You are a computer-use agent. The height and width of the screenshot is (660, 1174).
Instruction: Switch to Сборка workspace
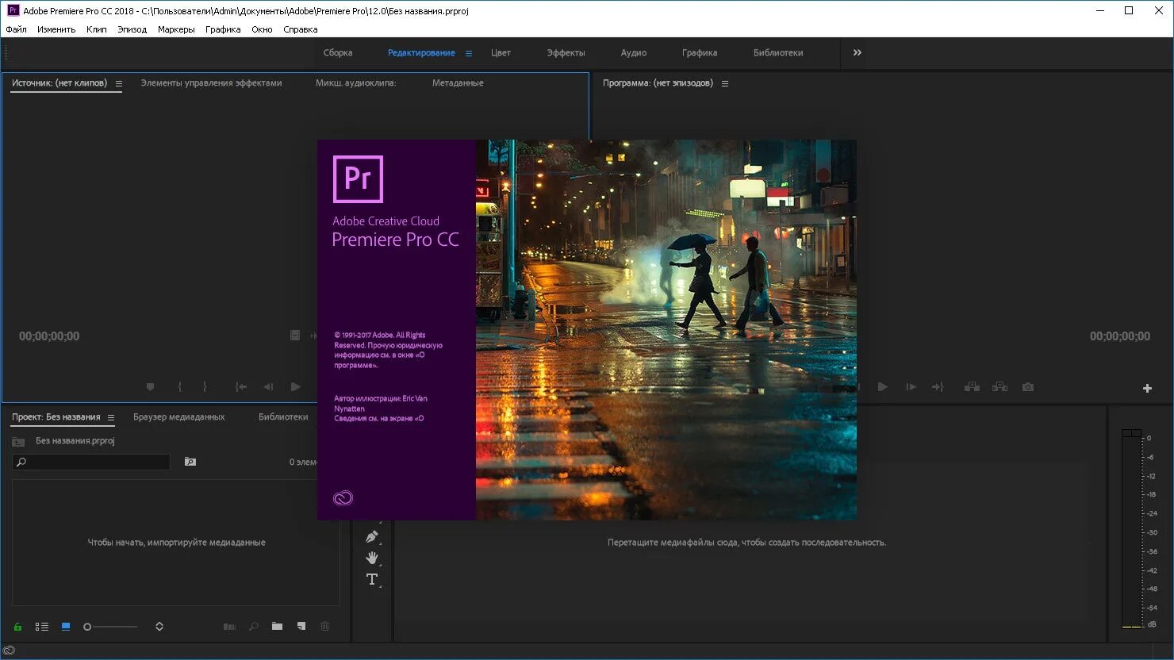(338, 53)
